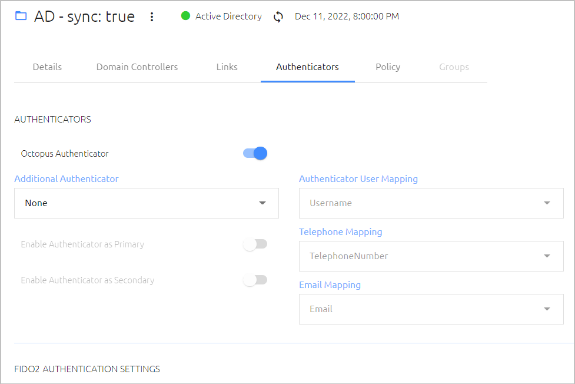Click the Octopus Authenticator label

click(x=65, y=154)
